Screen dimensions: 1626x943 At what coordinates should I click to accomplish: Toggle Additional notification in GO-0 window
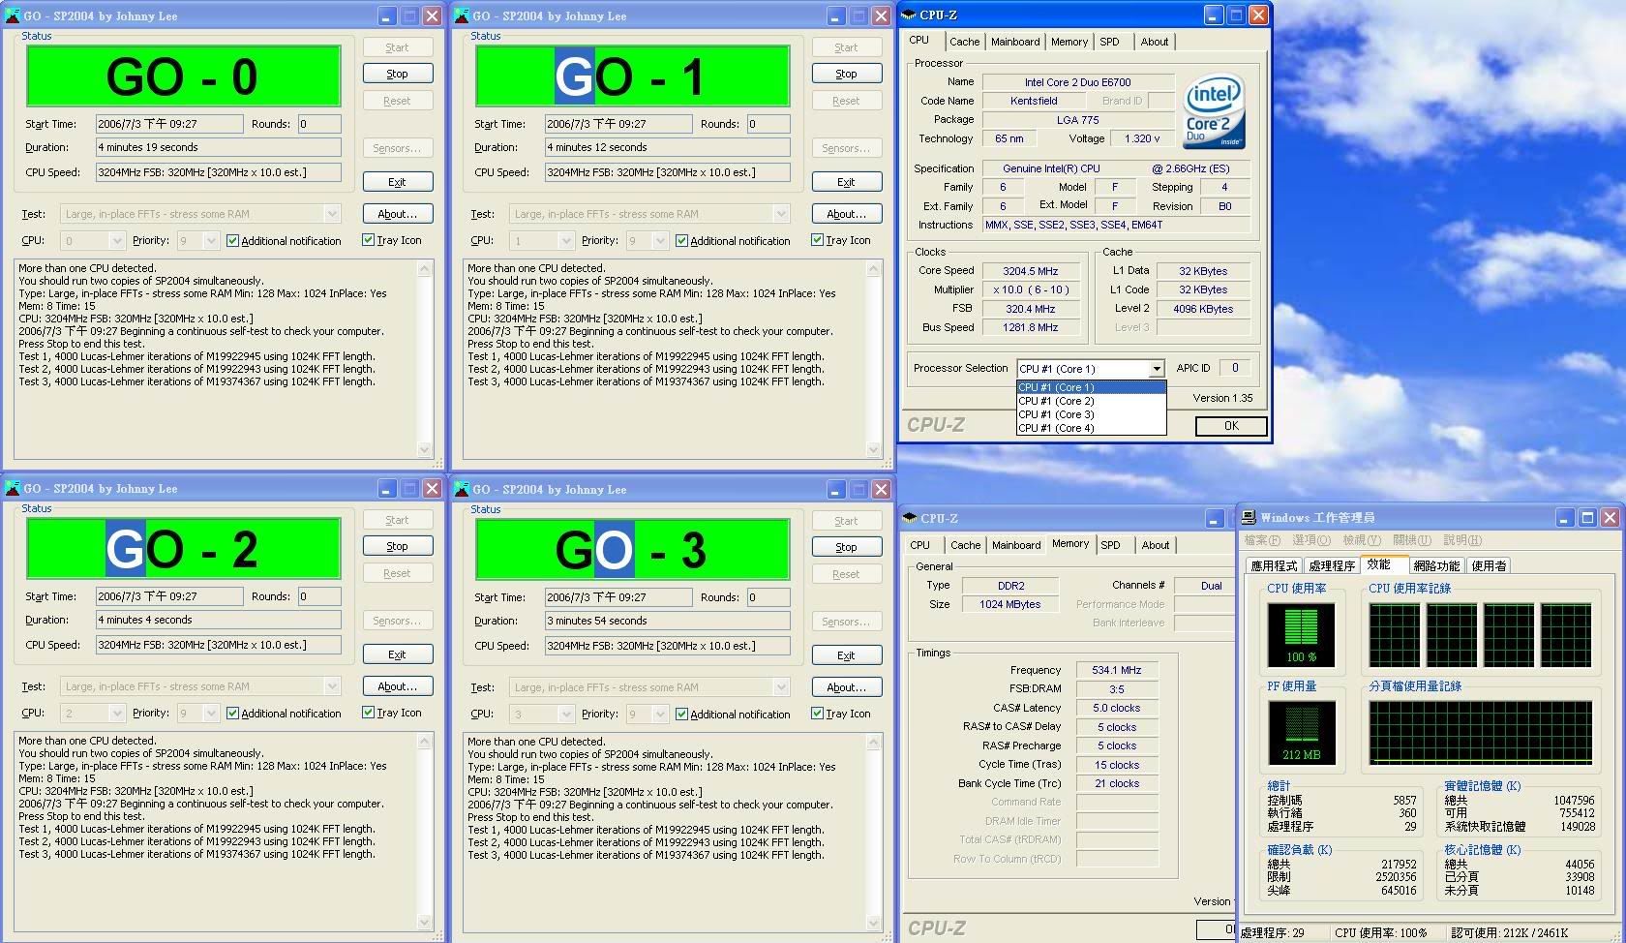point(232,240)
